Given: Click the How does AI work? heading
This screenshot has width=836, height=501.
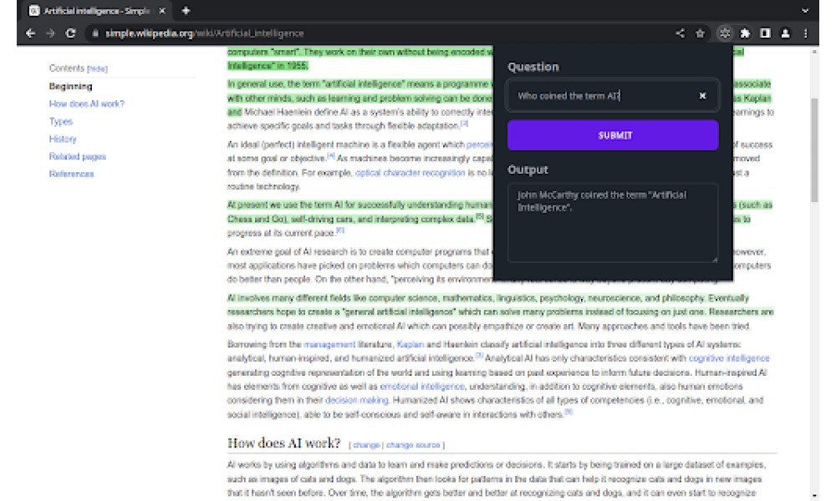Looking at the screenshot, I should pos(283,443).
